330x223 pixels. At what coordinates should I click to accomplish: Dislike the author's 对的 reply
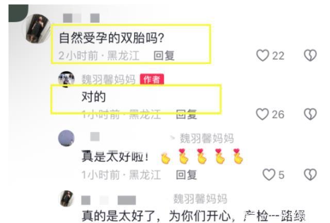coord(310,114)
